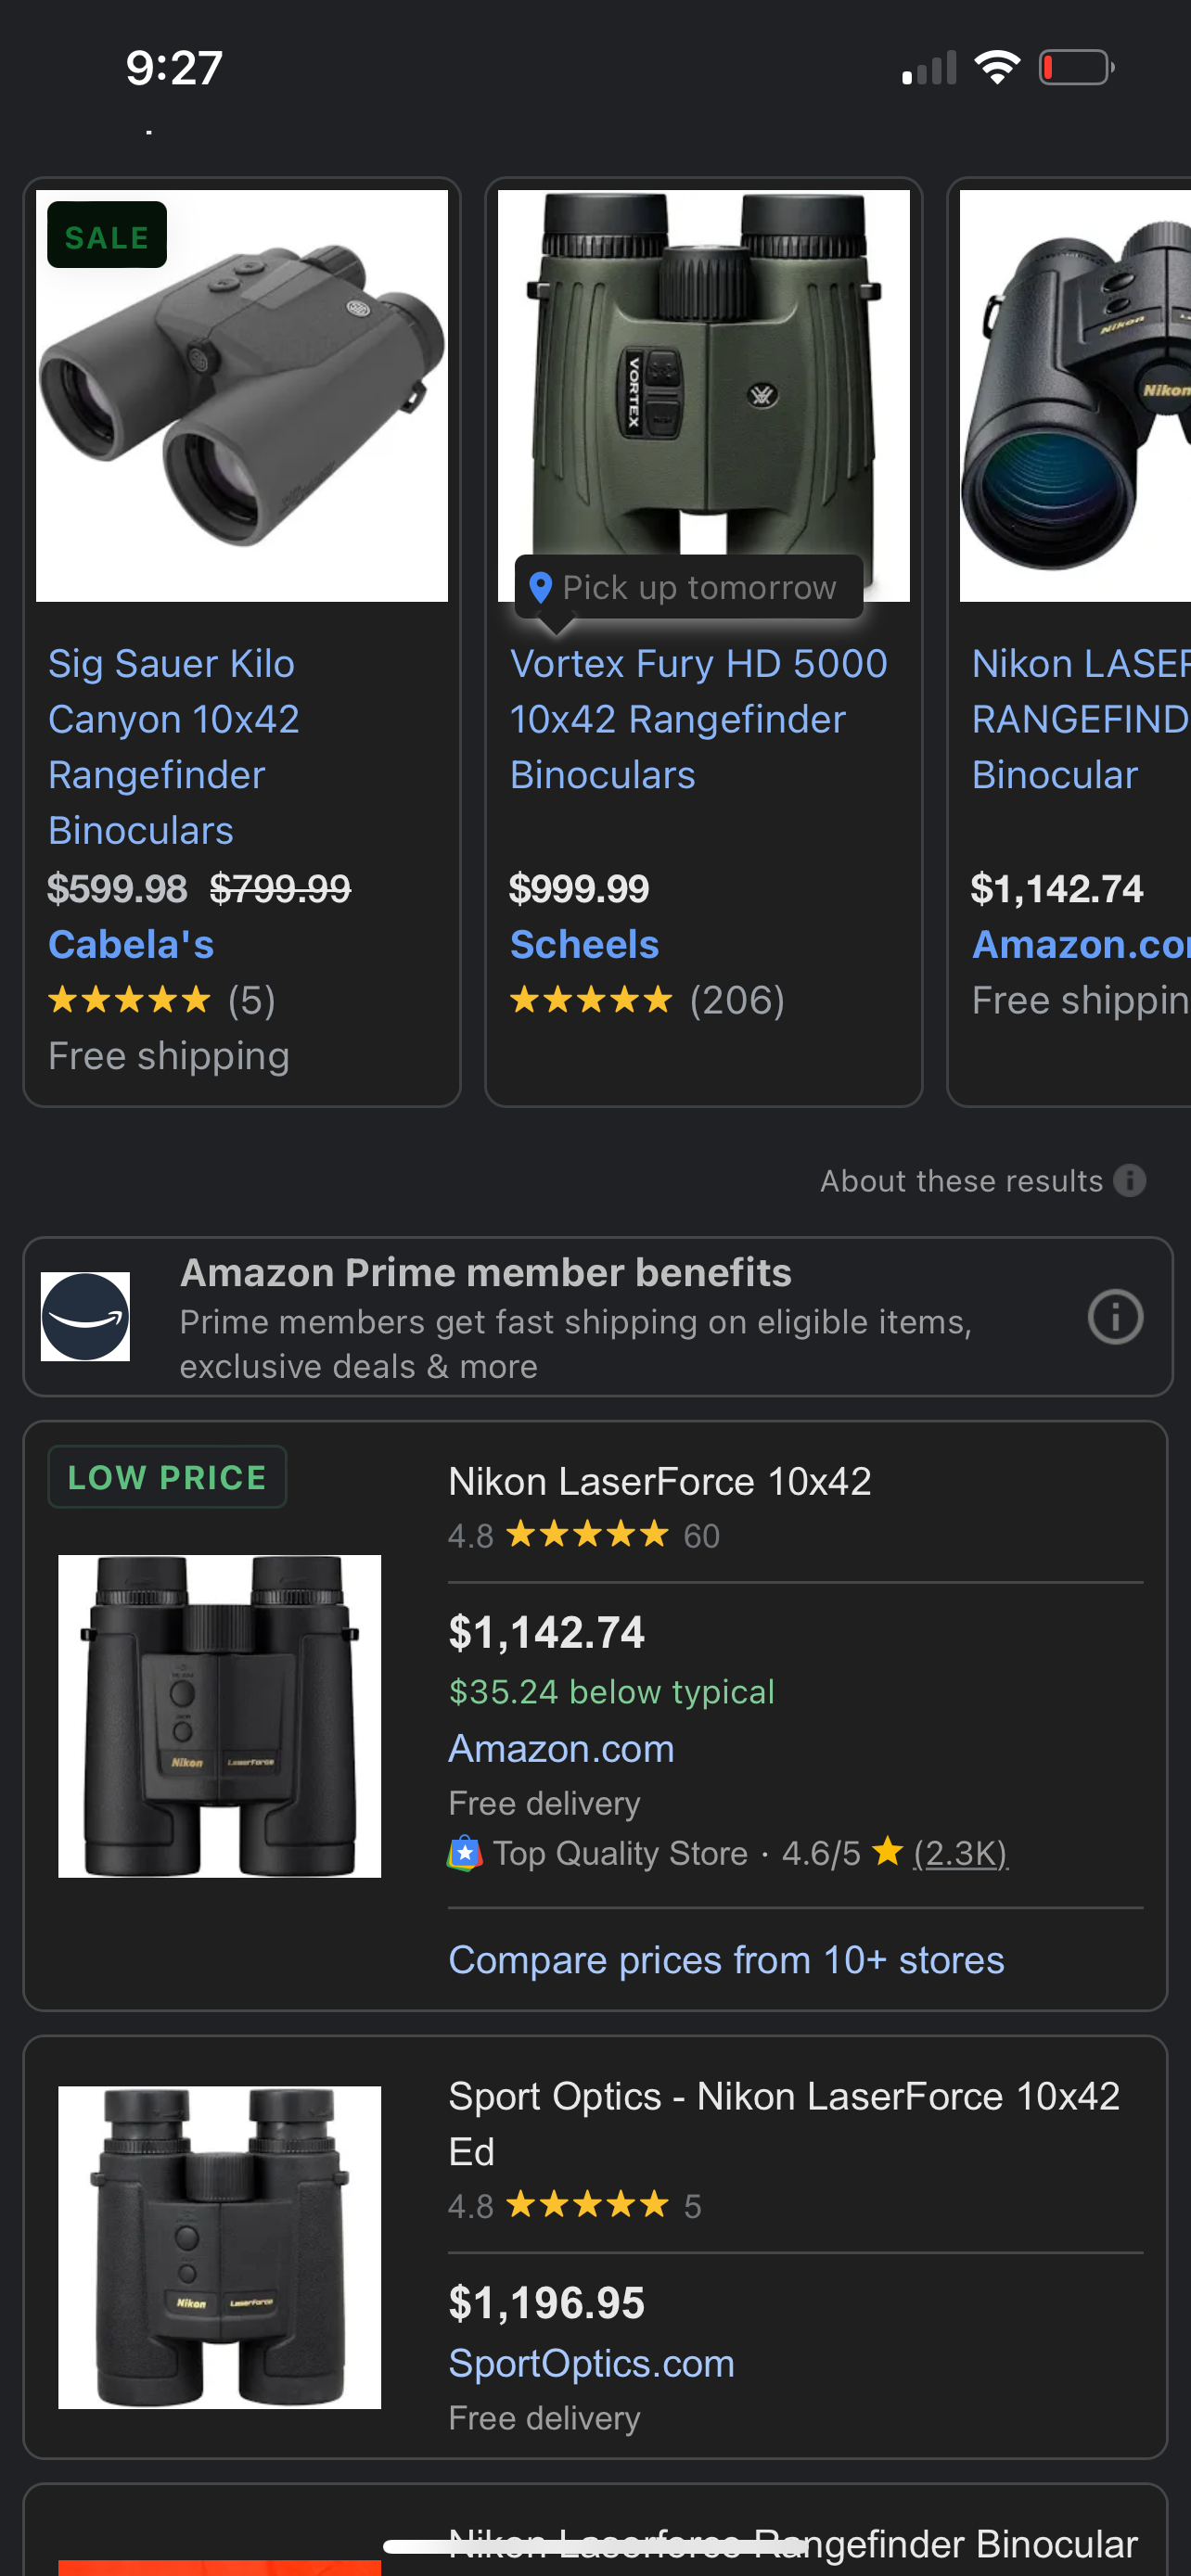The image size is (1191, 2576).
Task: Open the 2.3K store reviews link
Action: pyautogui.click(x=960, y=1853)
